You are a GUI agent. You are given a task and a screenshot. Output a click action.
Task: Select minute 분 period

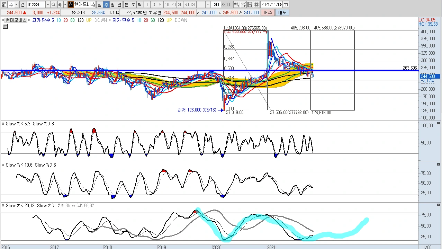(127, 5)
